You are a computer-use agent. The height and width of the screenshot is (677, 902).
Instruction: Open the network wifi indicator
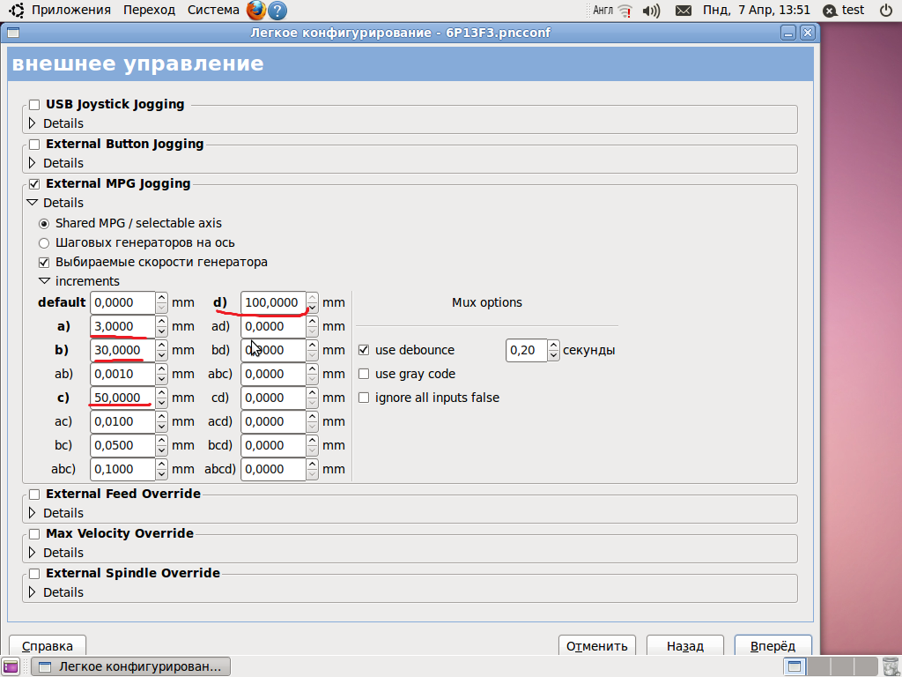[x=625, y=11]
